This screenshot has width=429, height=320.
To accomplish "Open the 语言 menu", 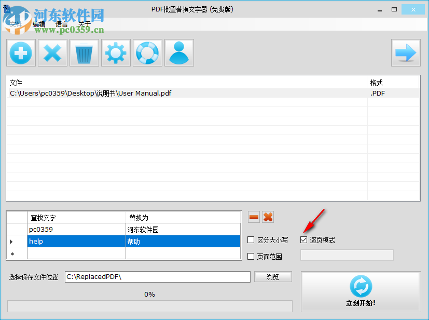I will coord(62,24).
